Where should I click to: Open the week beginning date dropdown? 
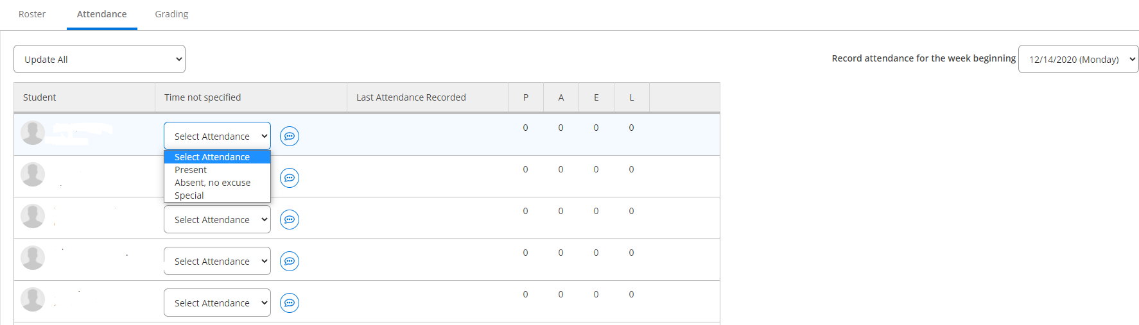(1078, 59)
